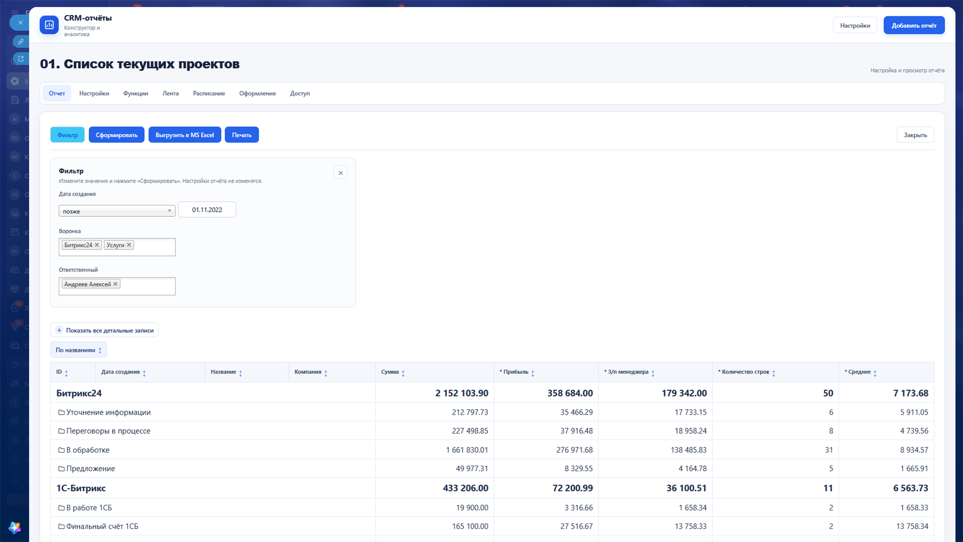
Task: Sort by Дата создания column arrows
Action: tap(144, 373)
